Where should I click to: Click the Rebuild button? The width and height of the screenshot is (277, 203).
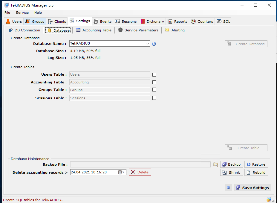coord(256,173)
